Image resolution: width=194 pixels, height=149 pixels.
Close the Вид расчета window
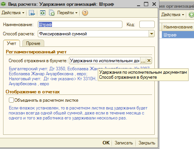click(154, 4)
